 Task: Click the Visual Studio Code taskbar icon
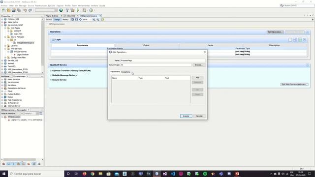pos(173,174)
